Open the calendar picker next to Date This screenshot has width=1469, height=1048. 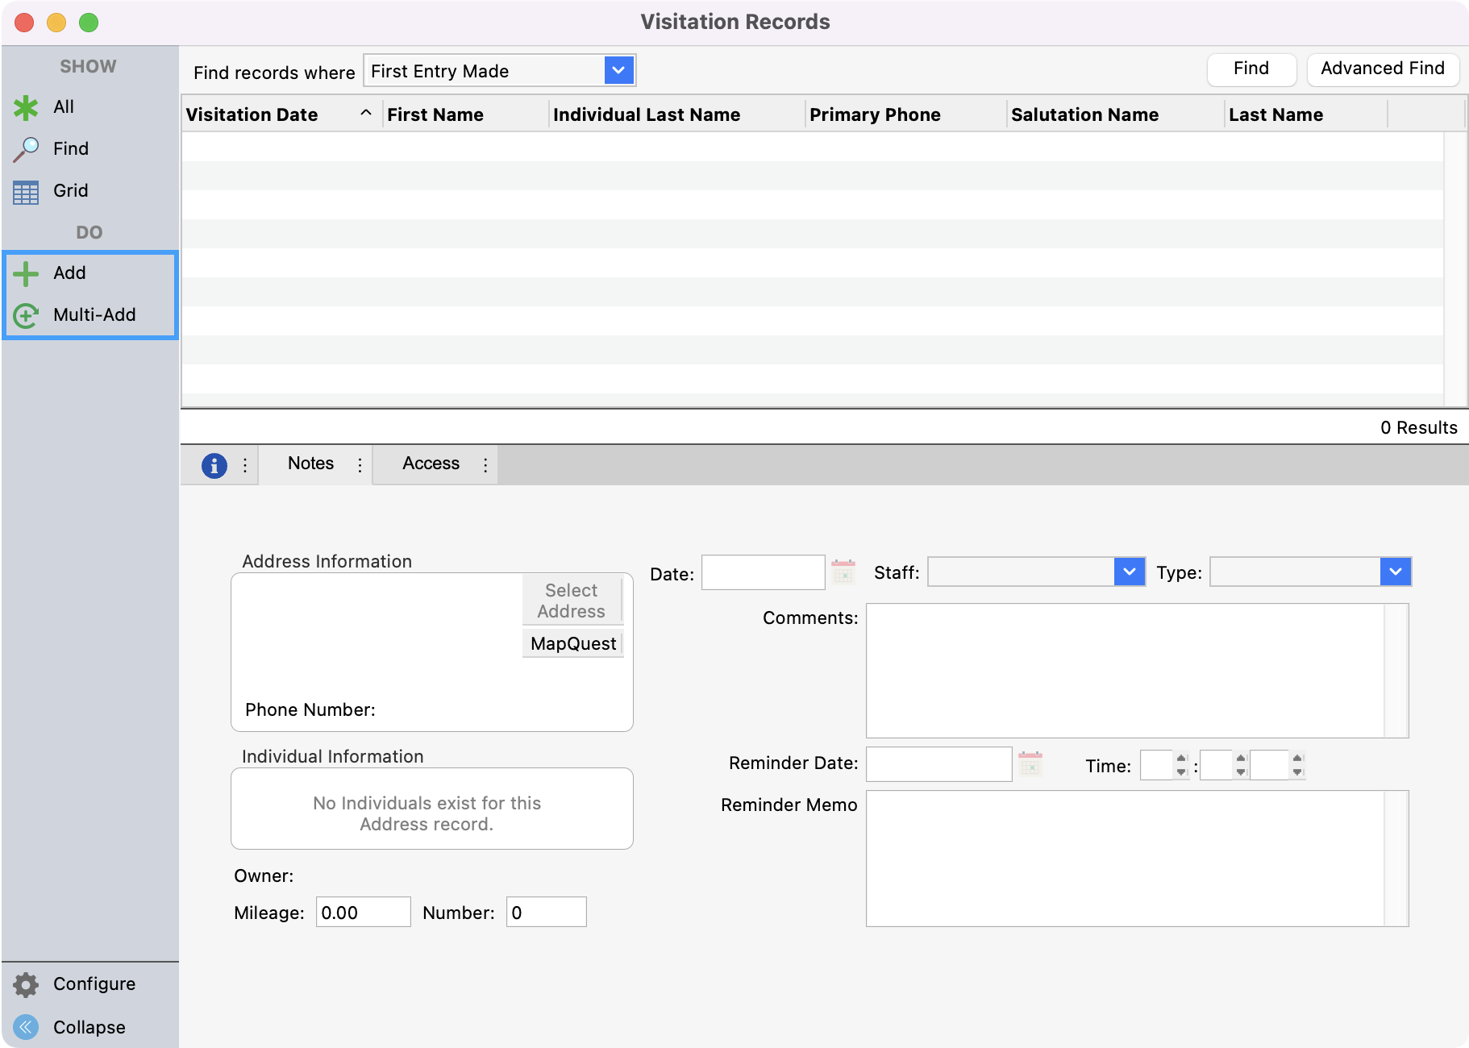point(843,572)
